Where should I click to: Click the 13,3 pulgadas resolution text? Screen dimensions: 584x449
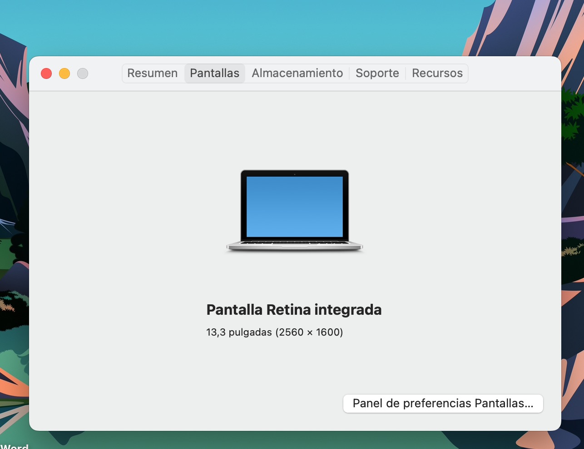point(274,332)
